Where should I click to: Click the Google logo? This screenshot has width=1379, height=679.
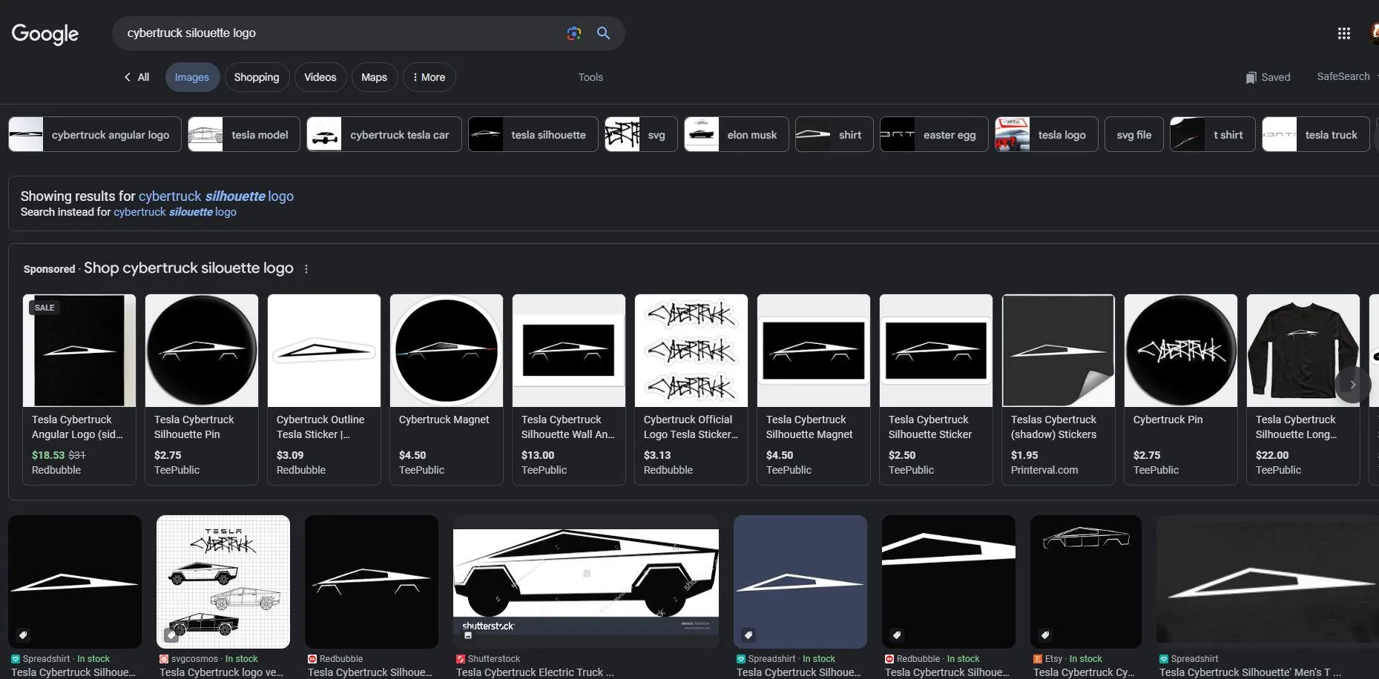pyautogui.click(x=45, y=33)
